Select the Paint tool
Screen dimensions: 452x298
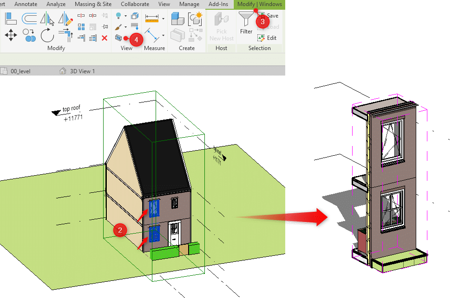pyautogui.click(x=117, y=26)
